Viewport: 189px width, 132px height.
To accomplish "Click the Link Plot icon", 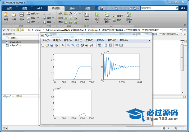I will (100, 45).
